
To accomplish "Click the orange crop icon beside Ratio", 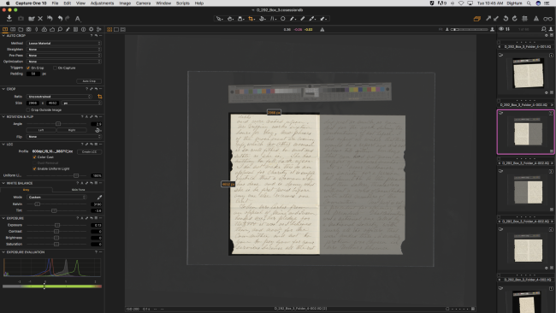I will (x=99, y=97).
